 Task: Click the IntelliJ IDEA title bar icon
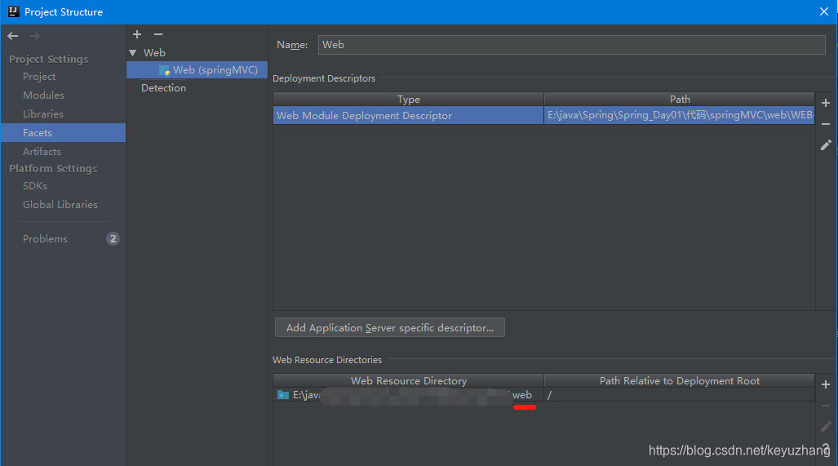click(13, 11)
